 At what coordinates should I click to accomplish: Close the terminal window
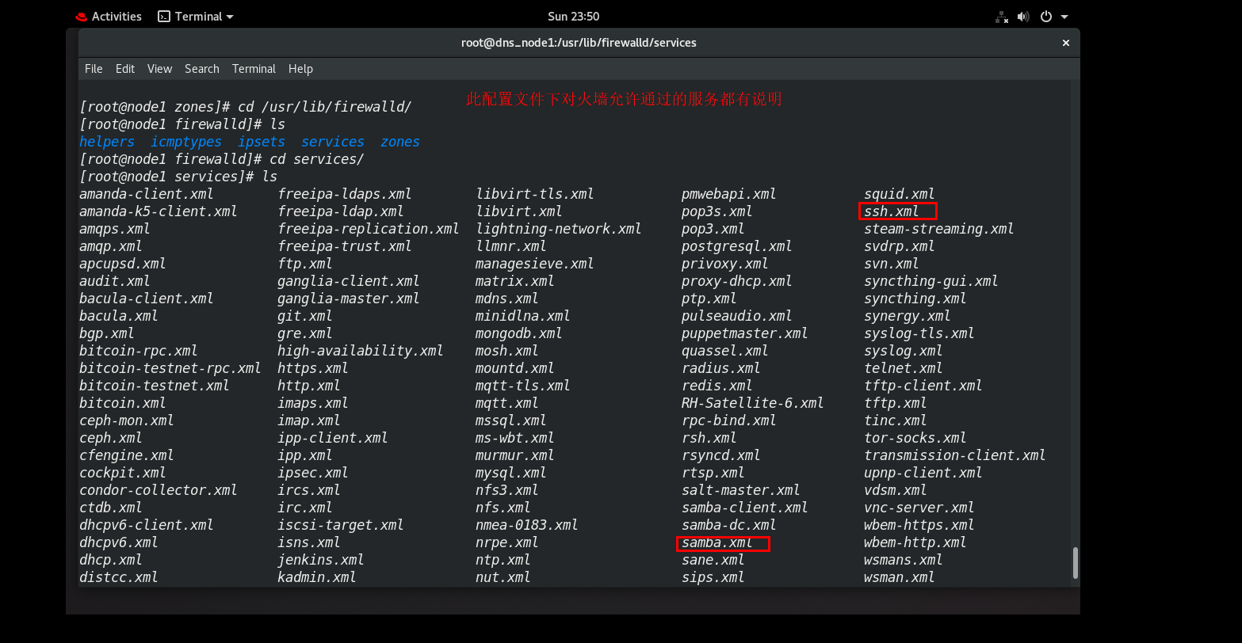[x=1066, y=43]
